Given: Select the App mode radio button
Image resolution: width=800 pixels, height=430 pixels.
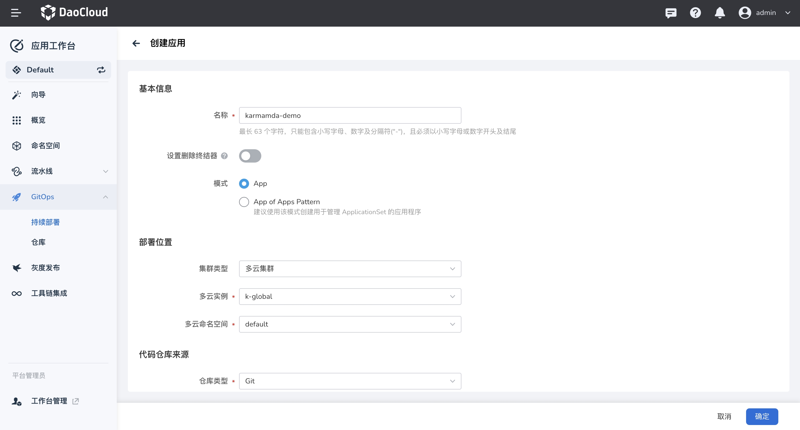Looking at the screenshot, I should [x=244, y=184].
